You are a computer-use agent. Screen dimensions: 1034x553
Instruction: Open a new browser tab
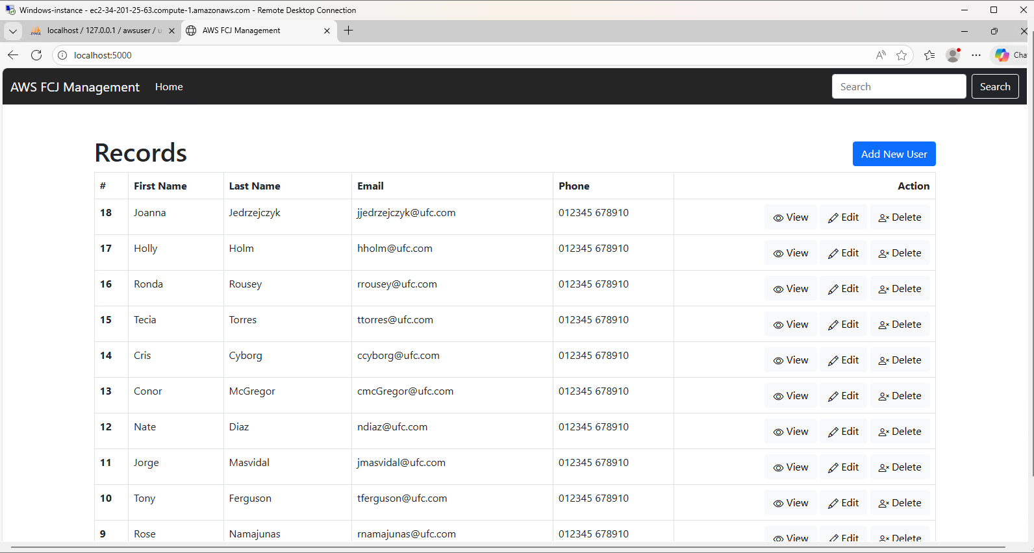tap(348, 31)
